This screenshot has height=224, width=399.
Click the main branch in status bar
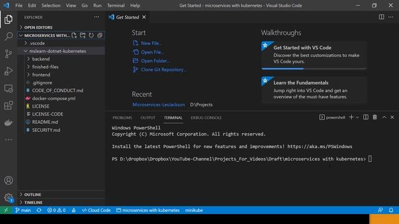(23, 210)
